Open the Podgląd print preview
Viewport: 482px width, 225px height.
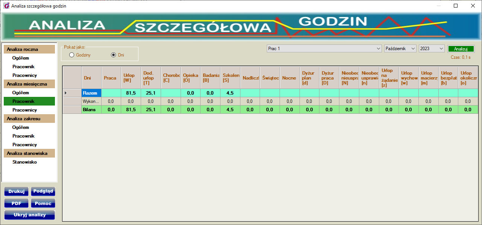pyautogui.click(x=43, y=191)
